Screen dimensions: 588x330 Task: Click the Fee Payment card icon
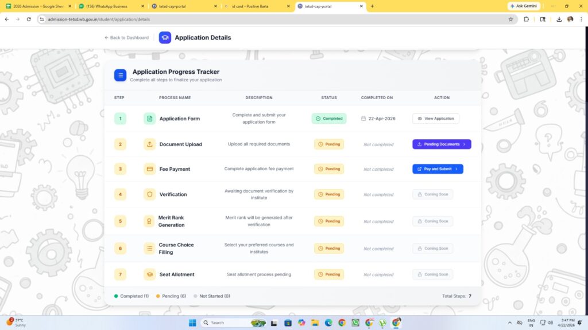150,169
